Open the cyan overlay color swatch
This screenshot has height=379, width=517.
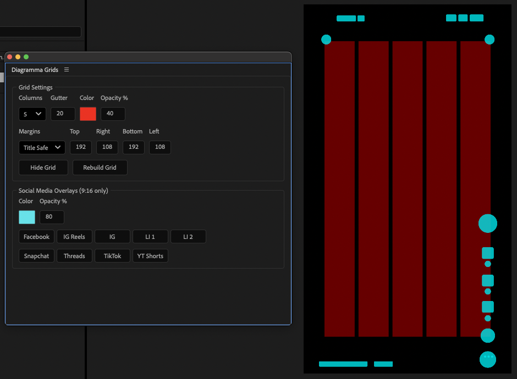pyautogui.click(x=26, y=217)
